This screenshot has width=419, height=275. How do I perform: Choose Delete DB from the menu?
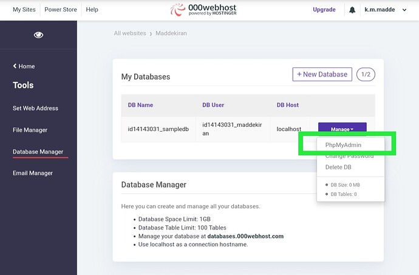click(x=338, y=167)
